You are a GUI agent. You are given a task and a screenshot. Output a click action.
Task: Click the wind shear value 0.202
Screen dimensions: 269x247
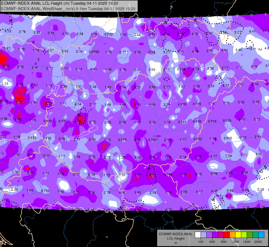click(109, 35)
